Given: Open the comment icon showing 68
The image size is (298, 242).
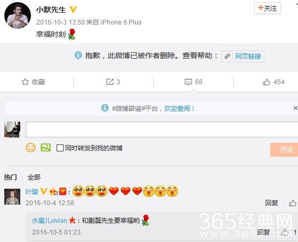Looking at the screenshot, I should (188, 82).
